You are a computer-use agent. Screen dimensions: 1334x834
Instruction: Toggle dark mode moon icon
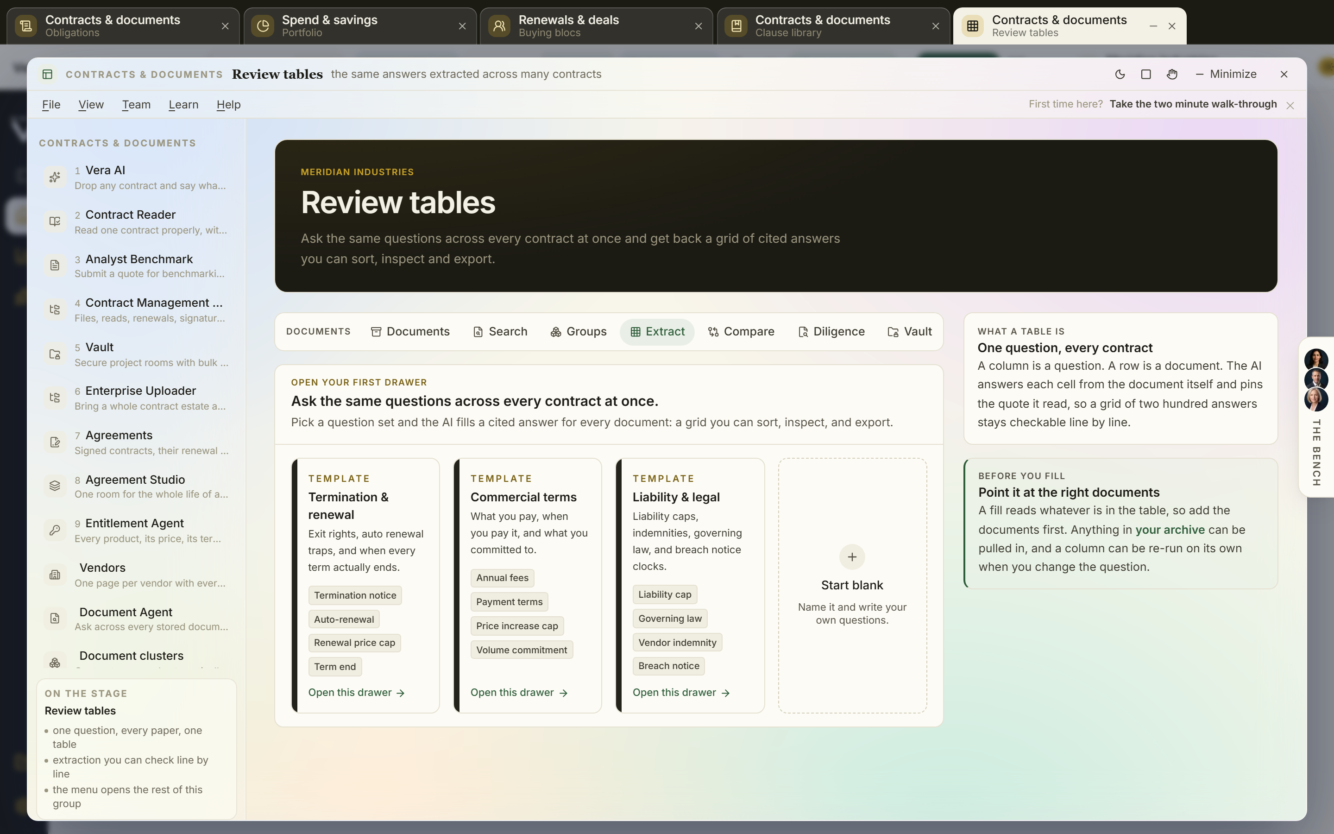click(1120, 75)
